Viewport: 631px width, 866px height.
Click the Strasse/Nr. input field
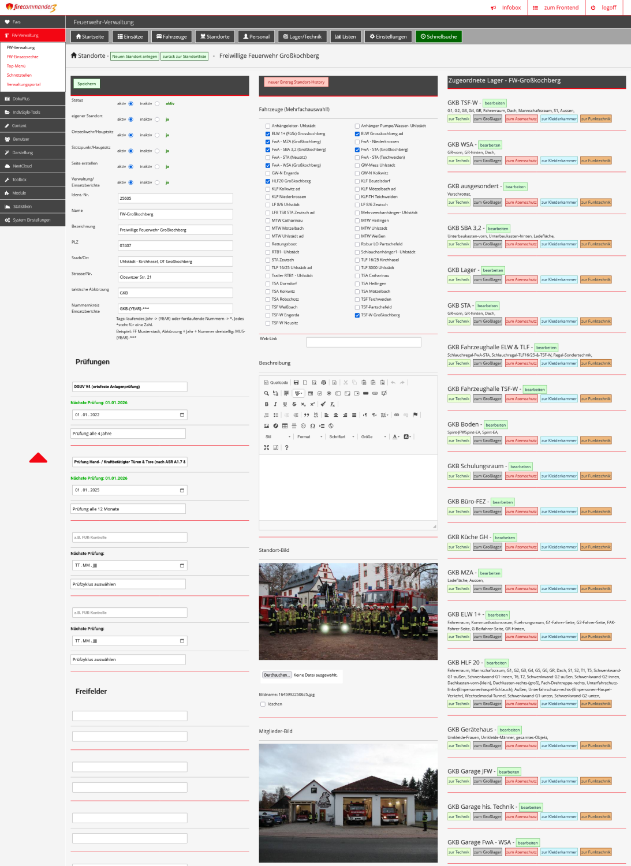(175, 277)
